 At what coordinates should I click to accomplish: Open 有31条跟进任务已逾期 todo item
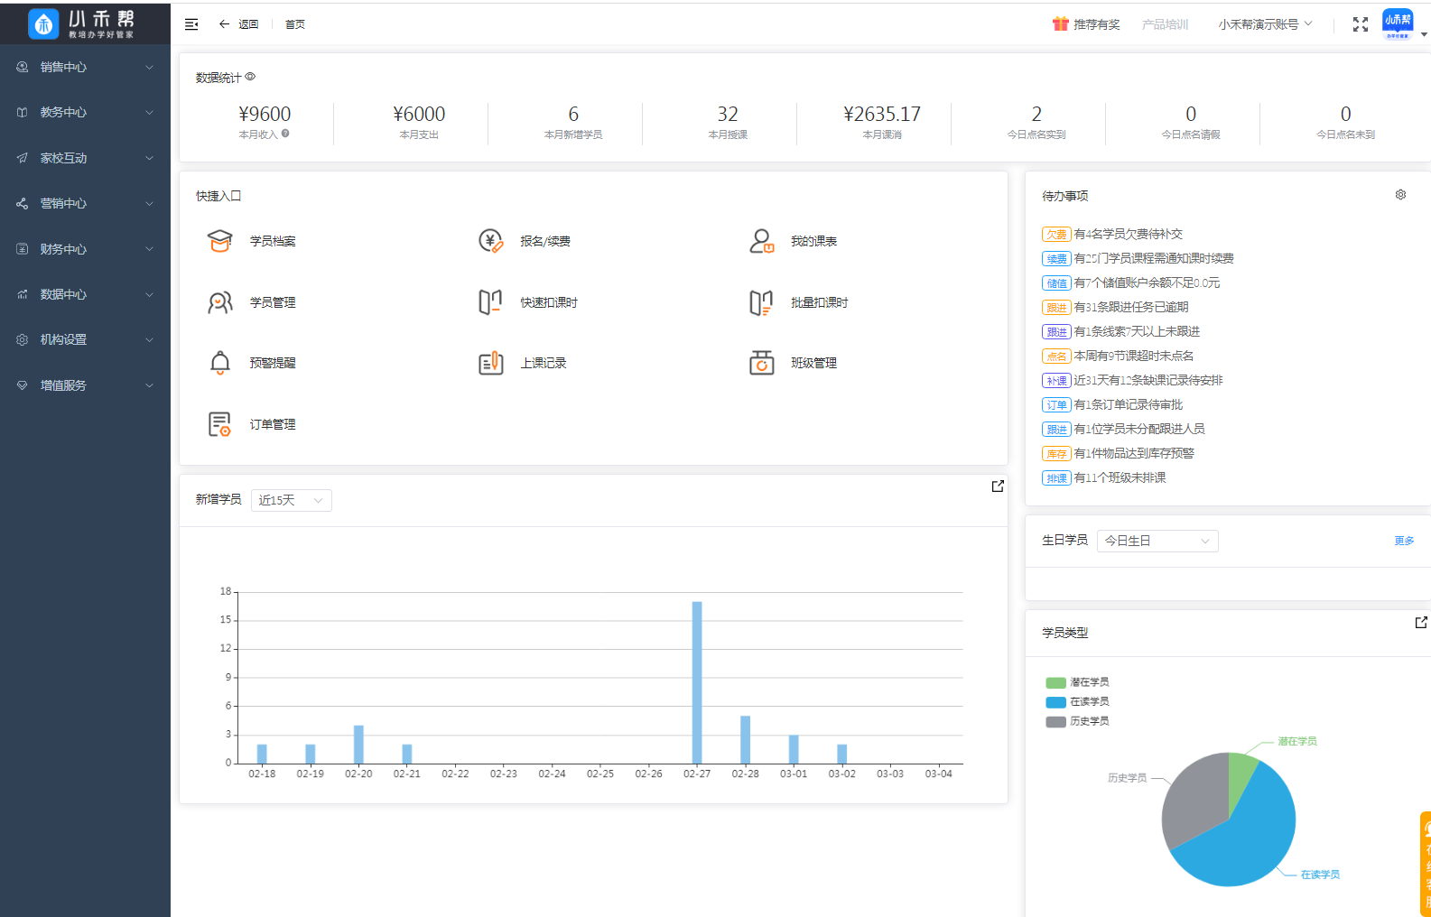[1116, 307]
